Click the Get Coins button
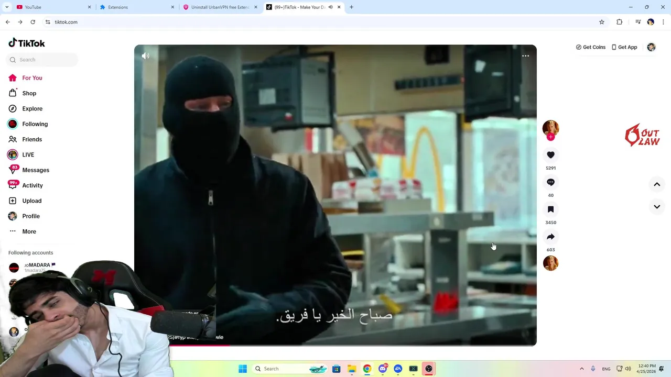Viewport: 671px width, 377px height. coord(590,47)
